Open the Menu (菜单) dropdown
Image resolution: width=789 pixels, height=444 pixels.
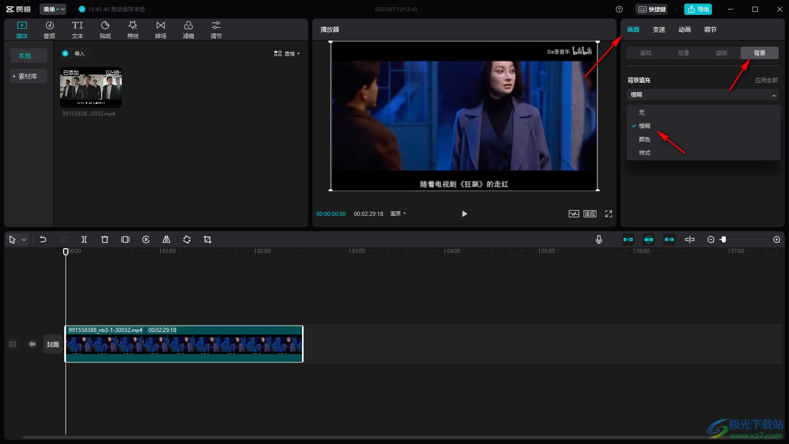(53, 9)
